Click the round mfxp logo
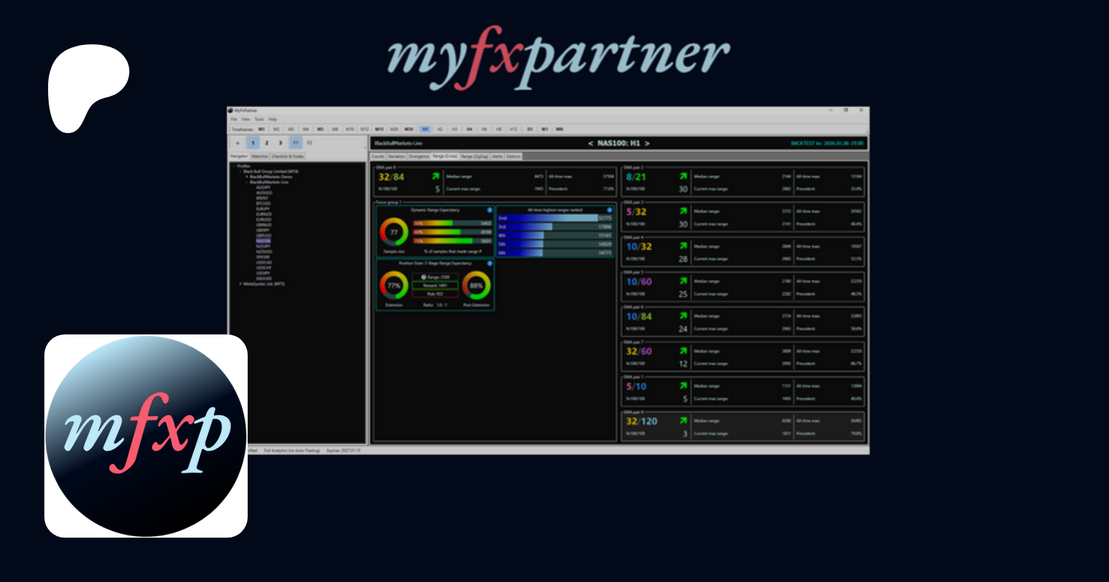Image resolution: width=1109 pixels, height=582 pixels. (x=146, y=436)
